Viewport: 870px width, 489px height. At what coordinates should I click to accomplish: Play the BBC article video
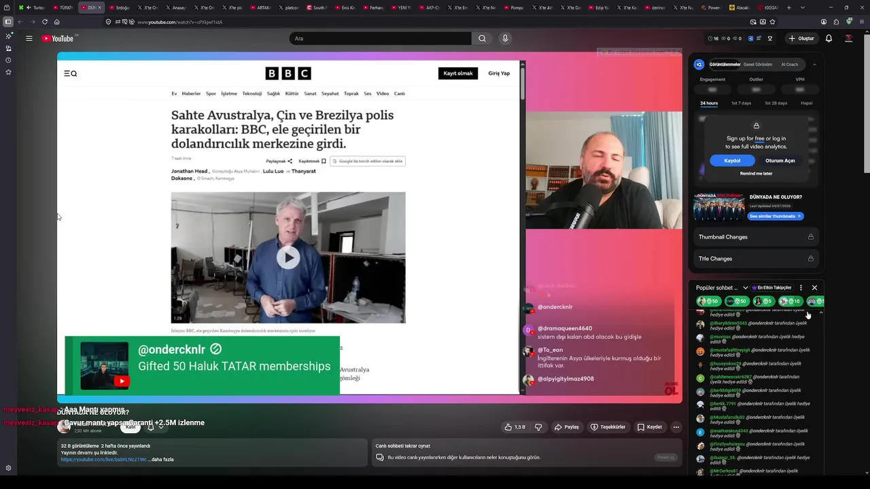point(288,257)
